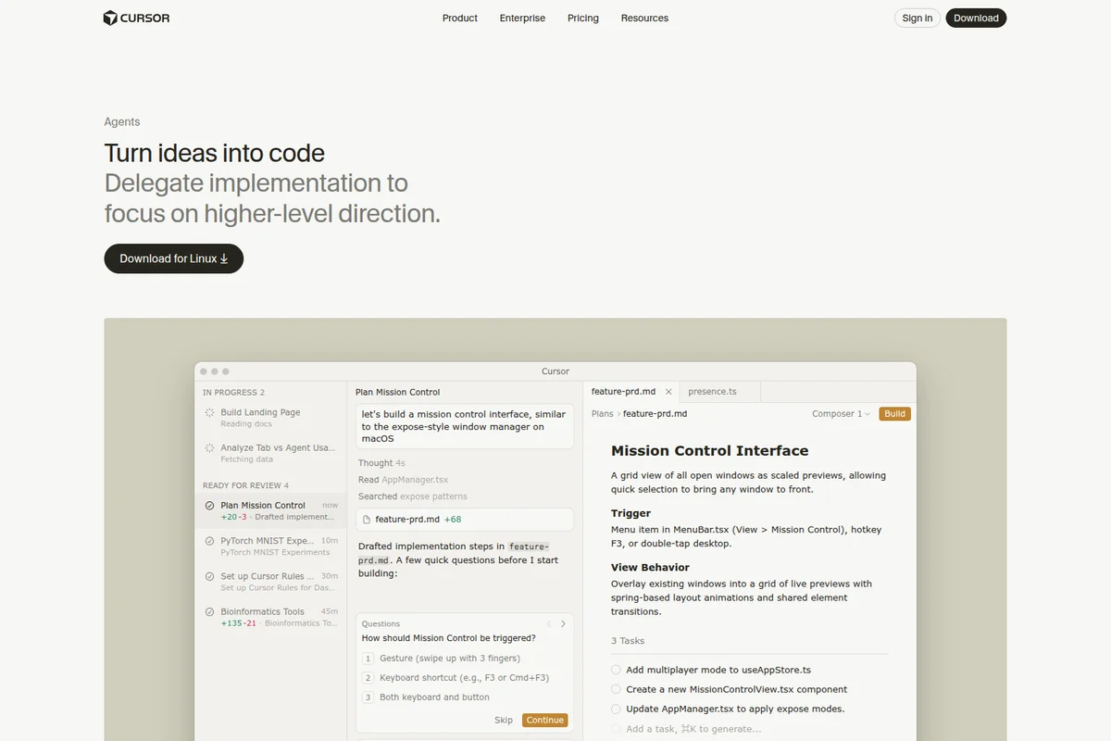Click the Download for Linux button

click(173, 258)
